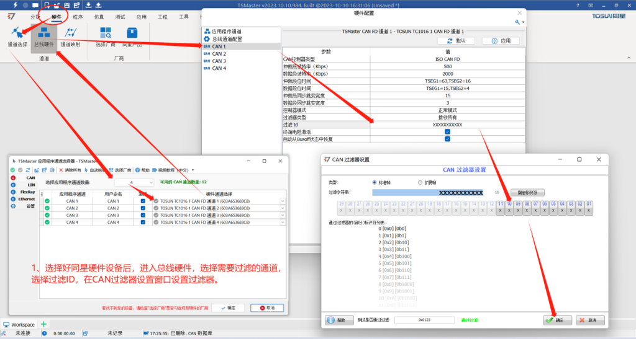Screen dimensions: 636x339
Task: Open 选择厂商 vendor selection ribbon icon
Action: (106, 37)
